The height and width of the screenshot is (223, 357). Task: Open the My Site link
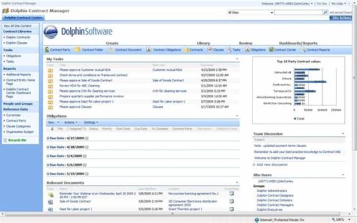coord(322,4)
